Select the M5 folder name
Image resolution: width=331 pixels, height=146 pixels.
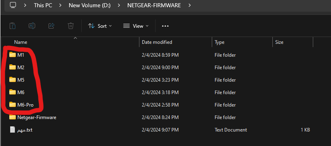[x=21, y=80]
